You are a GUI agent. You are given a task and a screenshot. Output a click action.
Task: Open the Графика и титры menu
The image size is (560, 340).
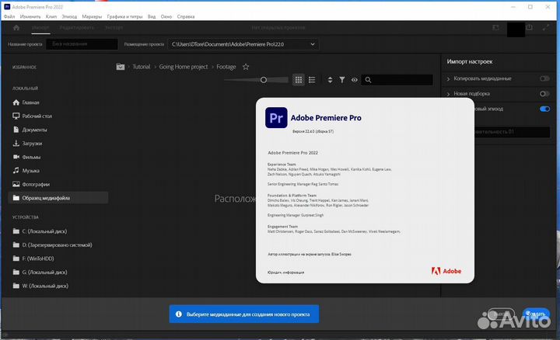[124, 16]
